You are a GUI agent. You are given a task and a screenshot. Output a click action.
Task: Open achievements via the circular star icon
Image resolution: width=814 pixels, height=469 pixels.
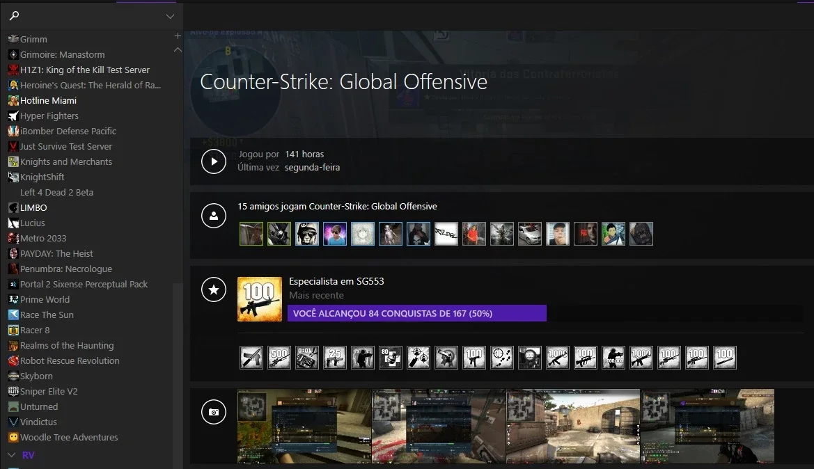(x=213, y=289)
